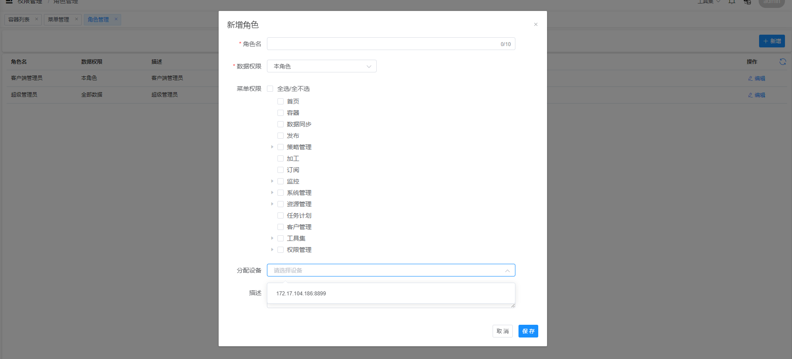The height and width of the screenshot is (359, 792).
Task: Close the 容器列表 tab with its X
Action: (36, 19)
